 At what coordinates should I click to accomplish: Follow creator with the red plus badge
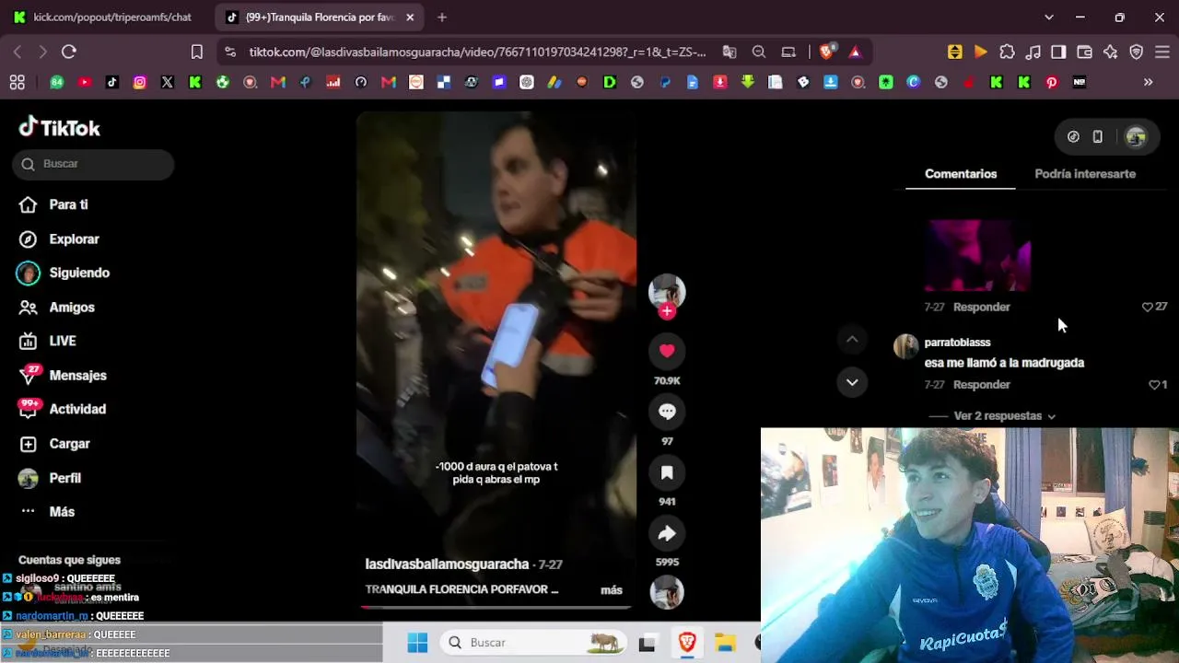667,311
